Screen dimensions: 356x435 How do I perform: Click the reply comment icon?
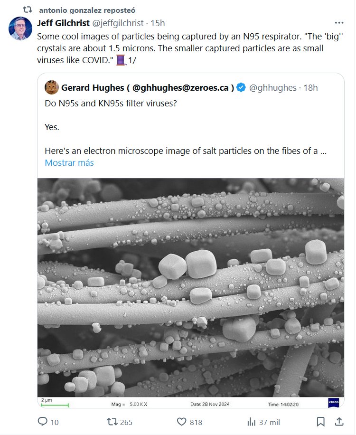click(x=43, y=422)
